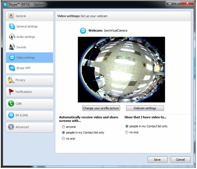Expand the Calls section
The image size is (197, 169).
pyautogui.click(x=30, y=104)
